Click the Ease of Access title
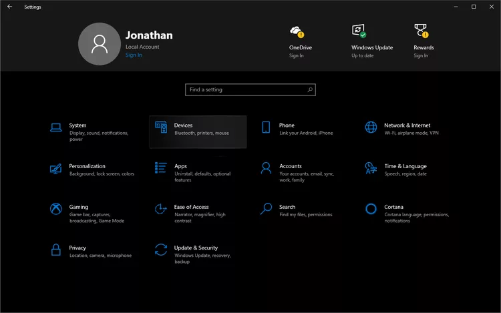The image size is (501, 313). point(191,207)
